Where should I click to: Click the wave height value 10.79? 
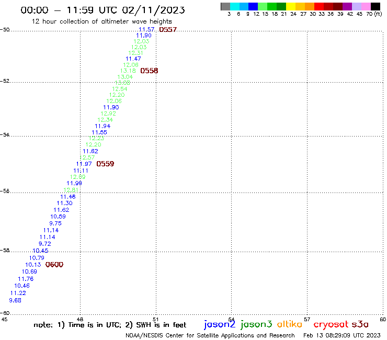(37, 258)
